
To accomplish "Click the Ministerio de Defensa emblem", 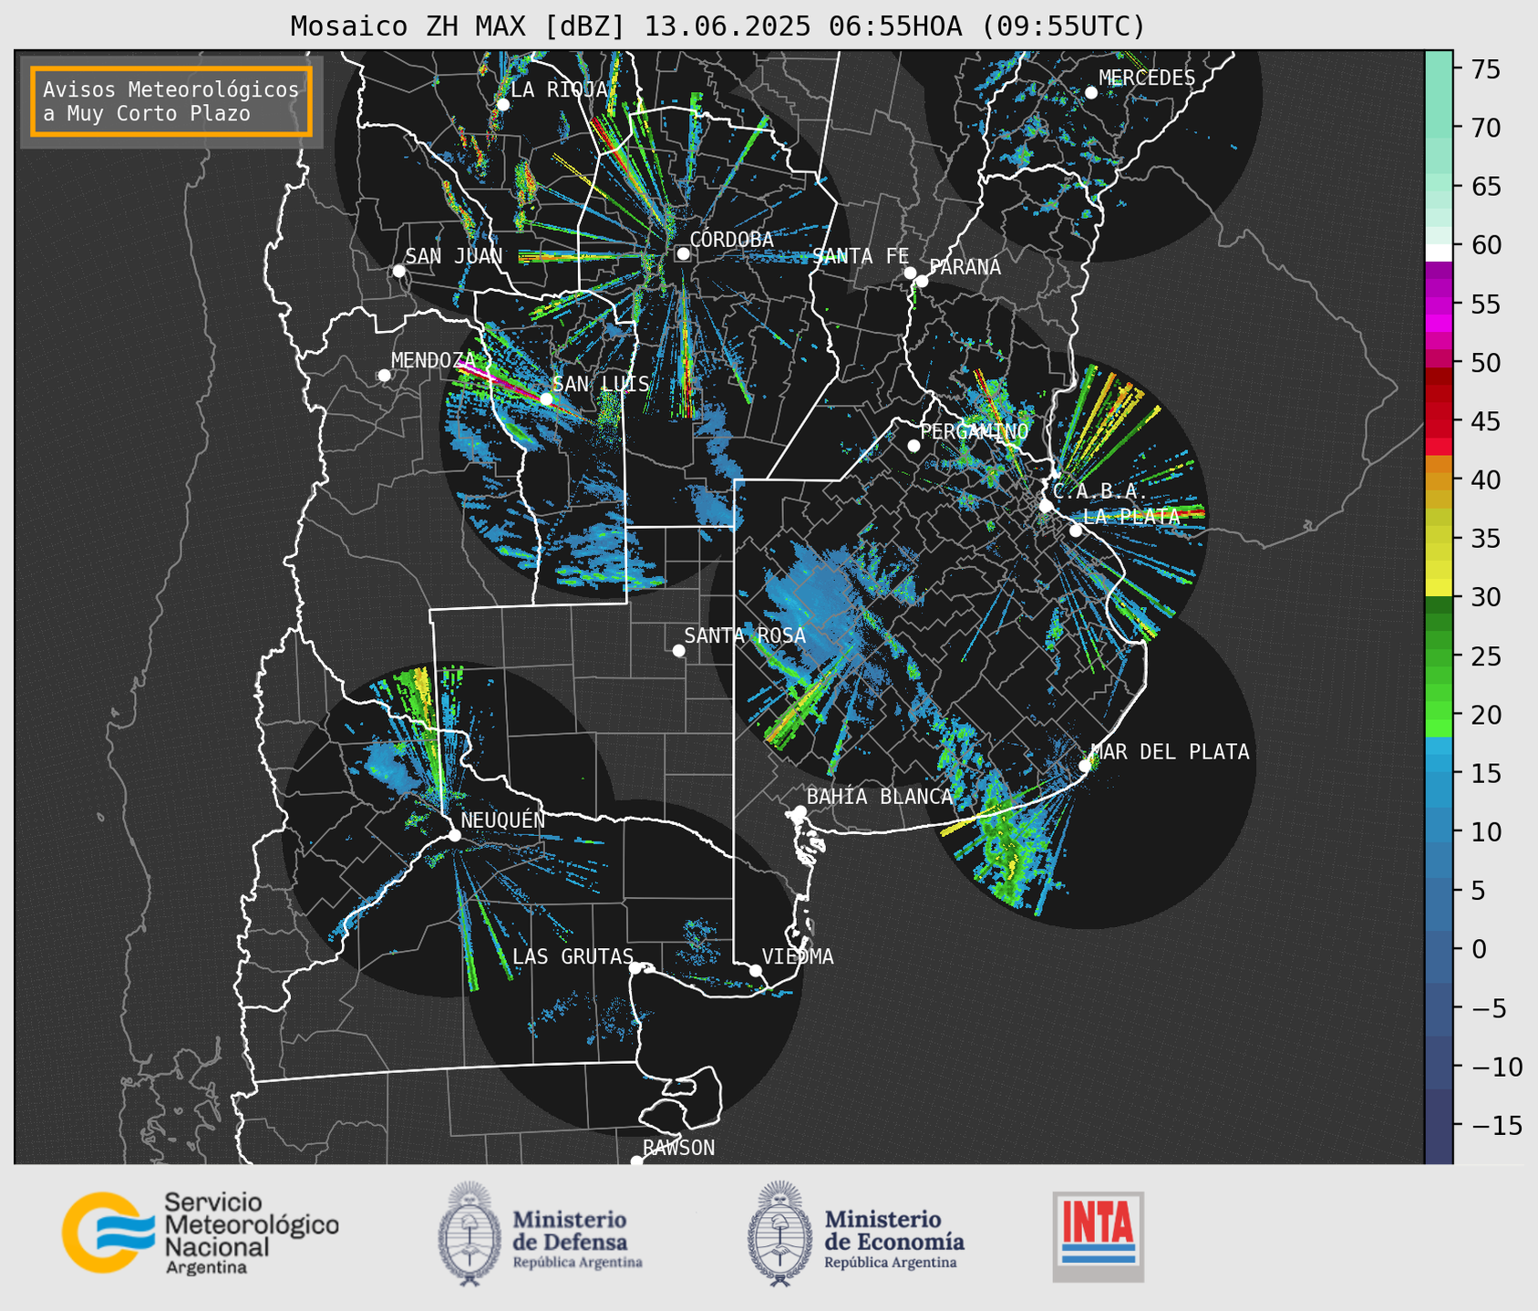I will tap(469, 1234).
